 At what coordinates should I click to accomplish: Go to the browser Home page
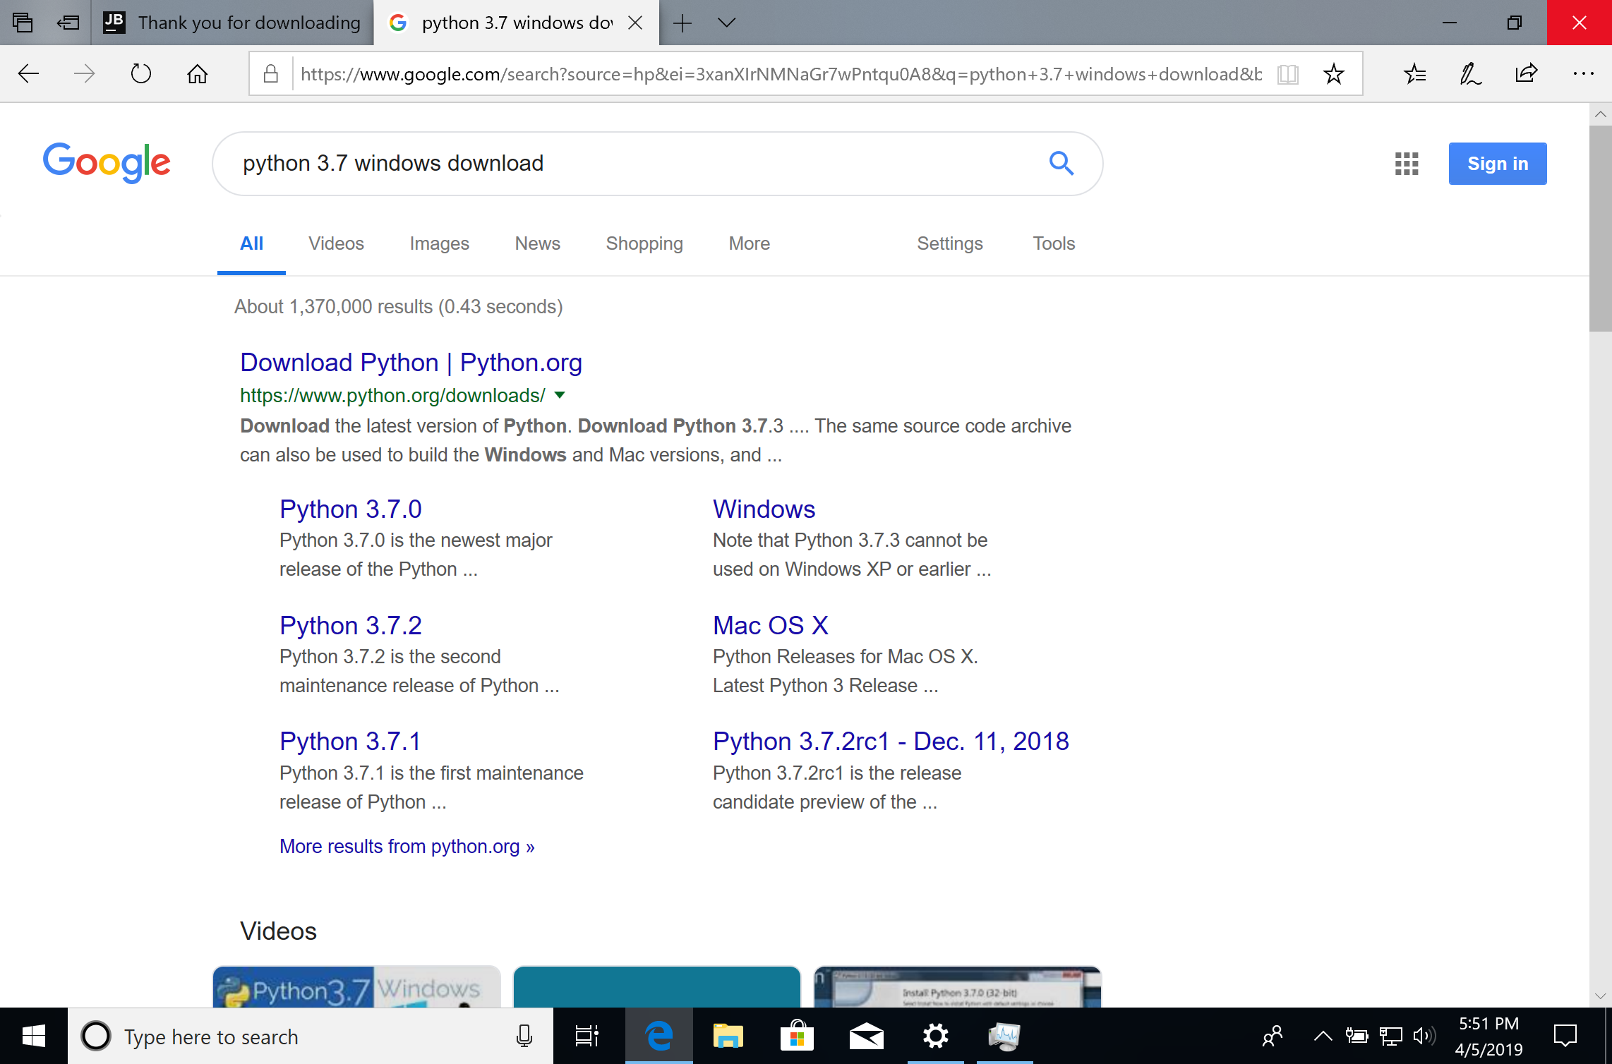click(x=197, y=73)
